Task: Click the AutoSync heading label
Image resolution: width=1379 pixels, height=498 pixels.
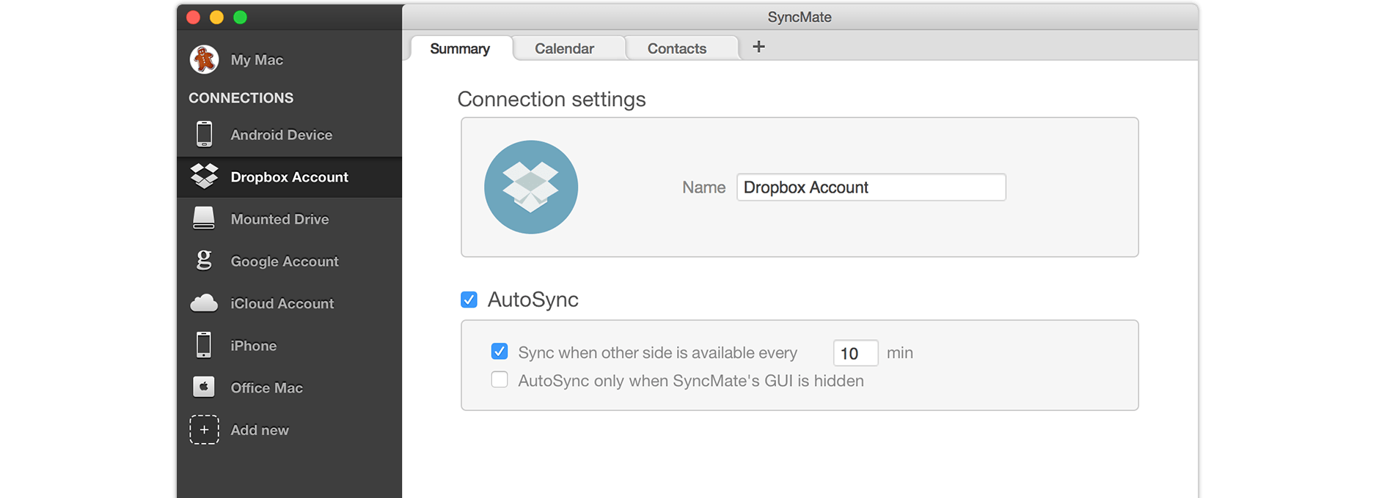Action: pyautogui.click(x=533, y=300)
